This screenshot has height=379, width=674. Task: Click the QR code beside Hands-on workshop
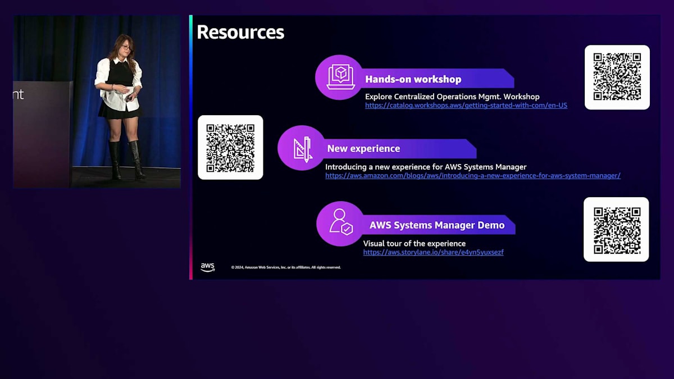(x=617, y=77)
